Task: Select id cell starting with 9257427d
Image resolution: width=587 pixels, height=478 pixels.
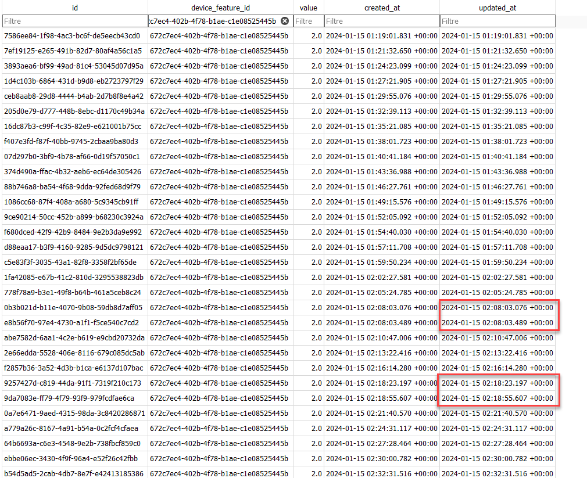Action: [x=73, y=383]
